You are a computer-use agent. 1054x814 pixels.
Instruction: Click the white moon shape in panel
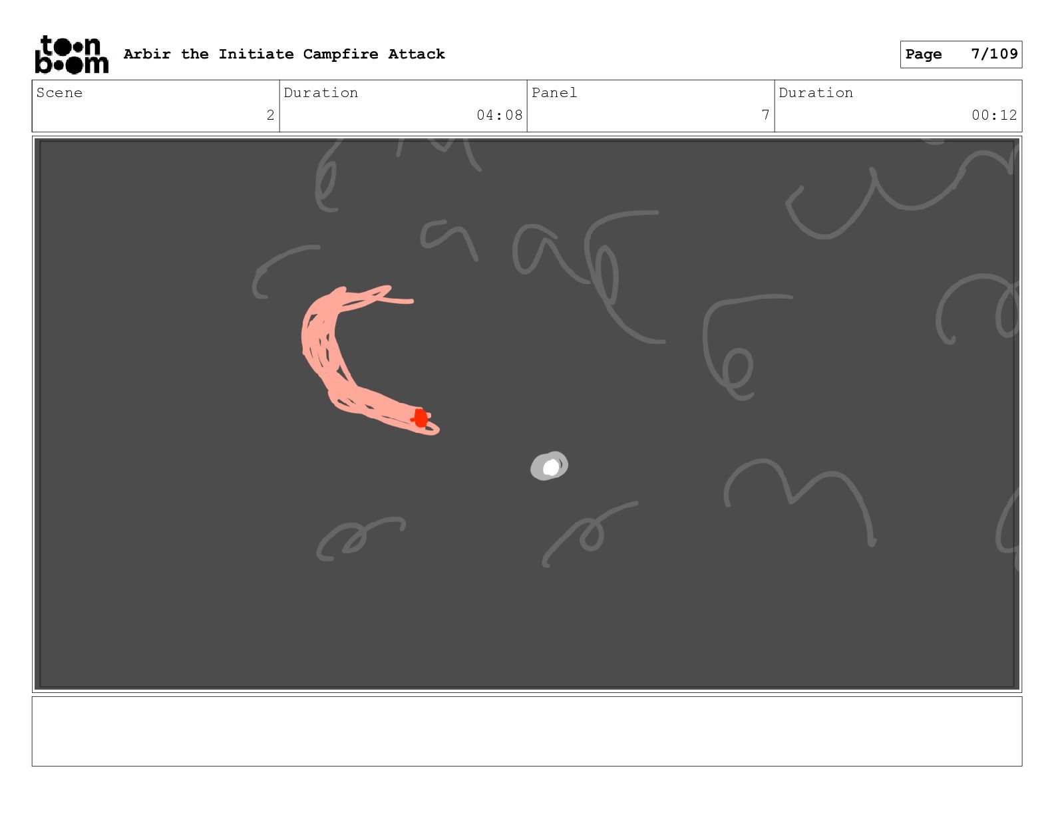pyautogui.click(x=550, y=466)
